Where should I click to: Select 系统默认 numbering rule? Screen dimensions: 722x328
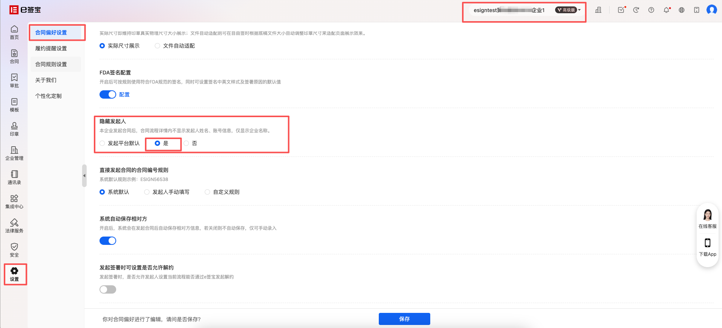(102, 192)
